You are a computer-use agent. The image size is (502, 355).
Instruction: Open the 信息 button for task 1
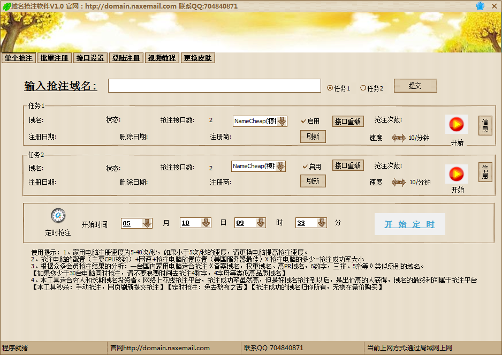(x=485, y=126)
